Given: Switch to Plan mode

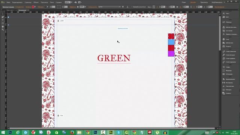Looking at the screenshot, I should coord(184,2).
